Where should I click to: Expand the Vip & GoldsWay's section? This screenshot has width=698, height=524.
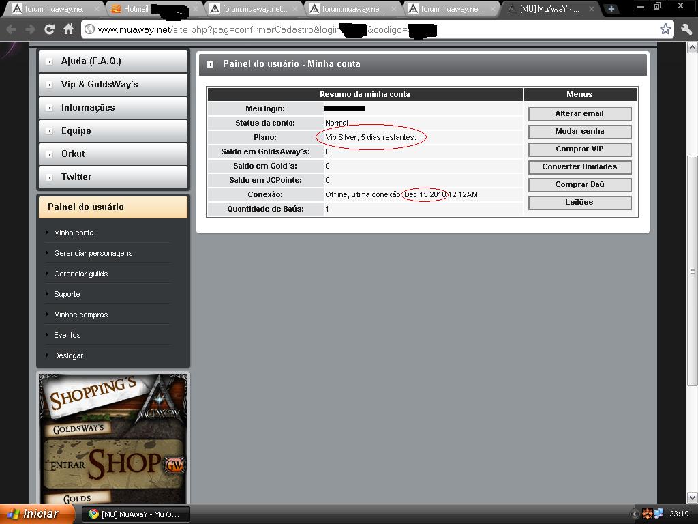click(x=112, y=84)
